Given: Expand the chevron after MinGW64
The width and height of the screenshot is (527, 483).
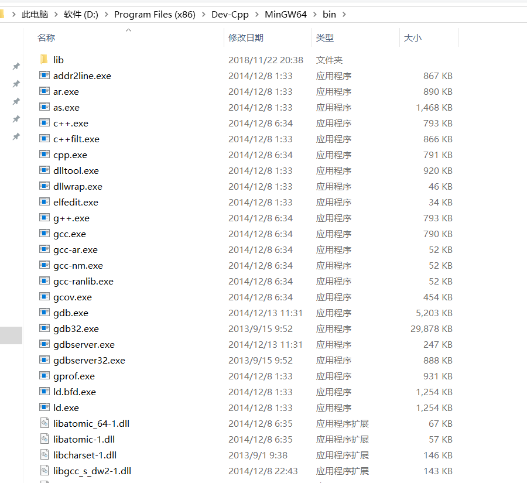Looking at the screenshot, I should coord(314,14).
